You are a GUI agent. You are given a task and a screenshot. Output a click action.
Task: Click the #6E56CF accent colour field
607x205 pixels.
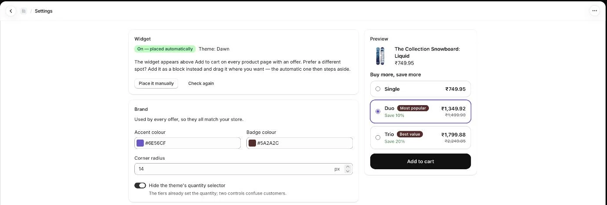pyautogui.click(x=187, y=143)
